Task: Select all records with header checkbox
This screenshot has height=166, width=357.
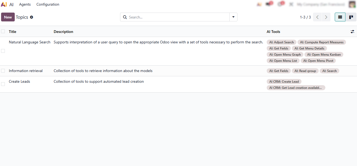Action: tap(3, 32)
